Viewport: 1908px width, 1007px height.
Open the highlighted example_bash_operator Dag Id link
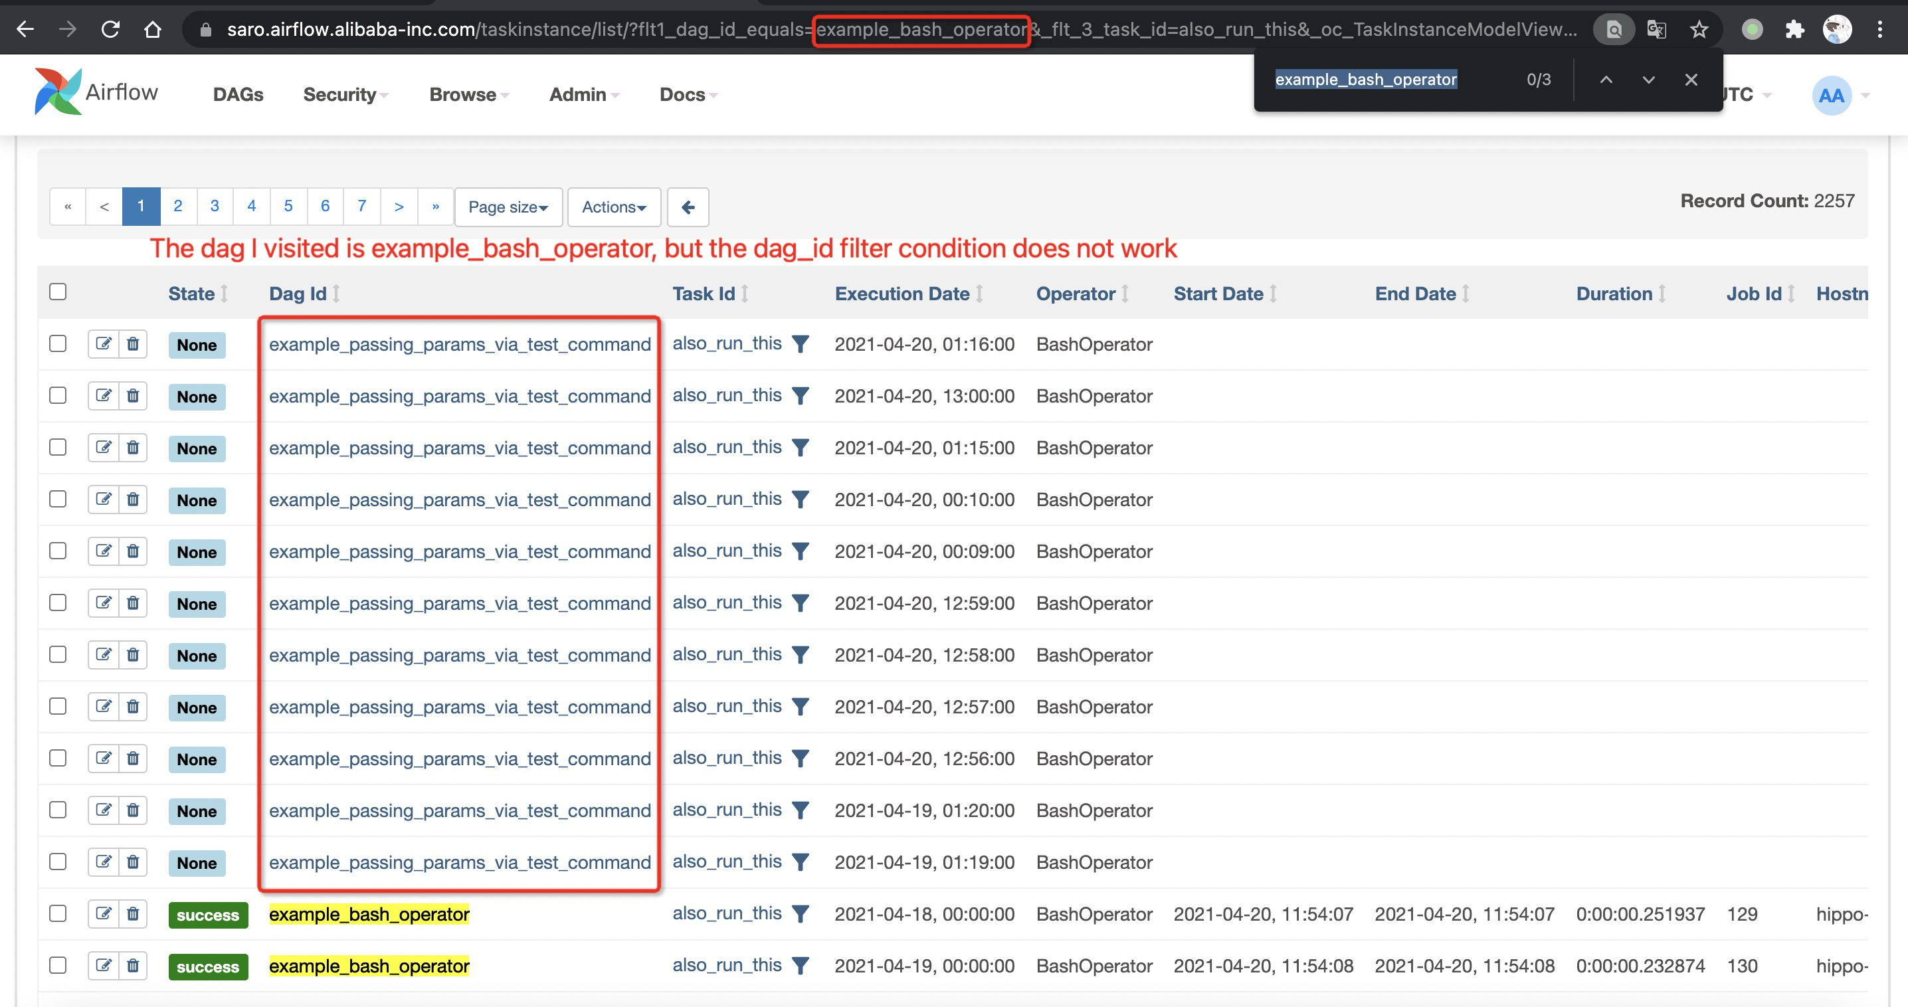pos(369,914)
